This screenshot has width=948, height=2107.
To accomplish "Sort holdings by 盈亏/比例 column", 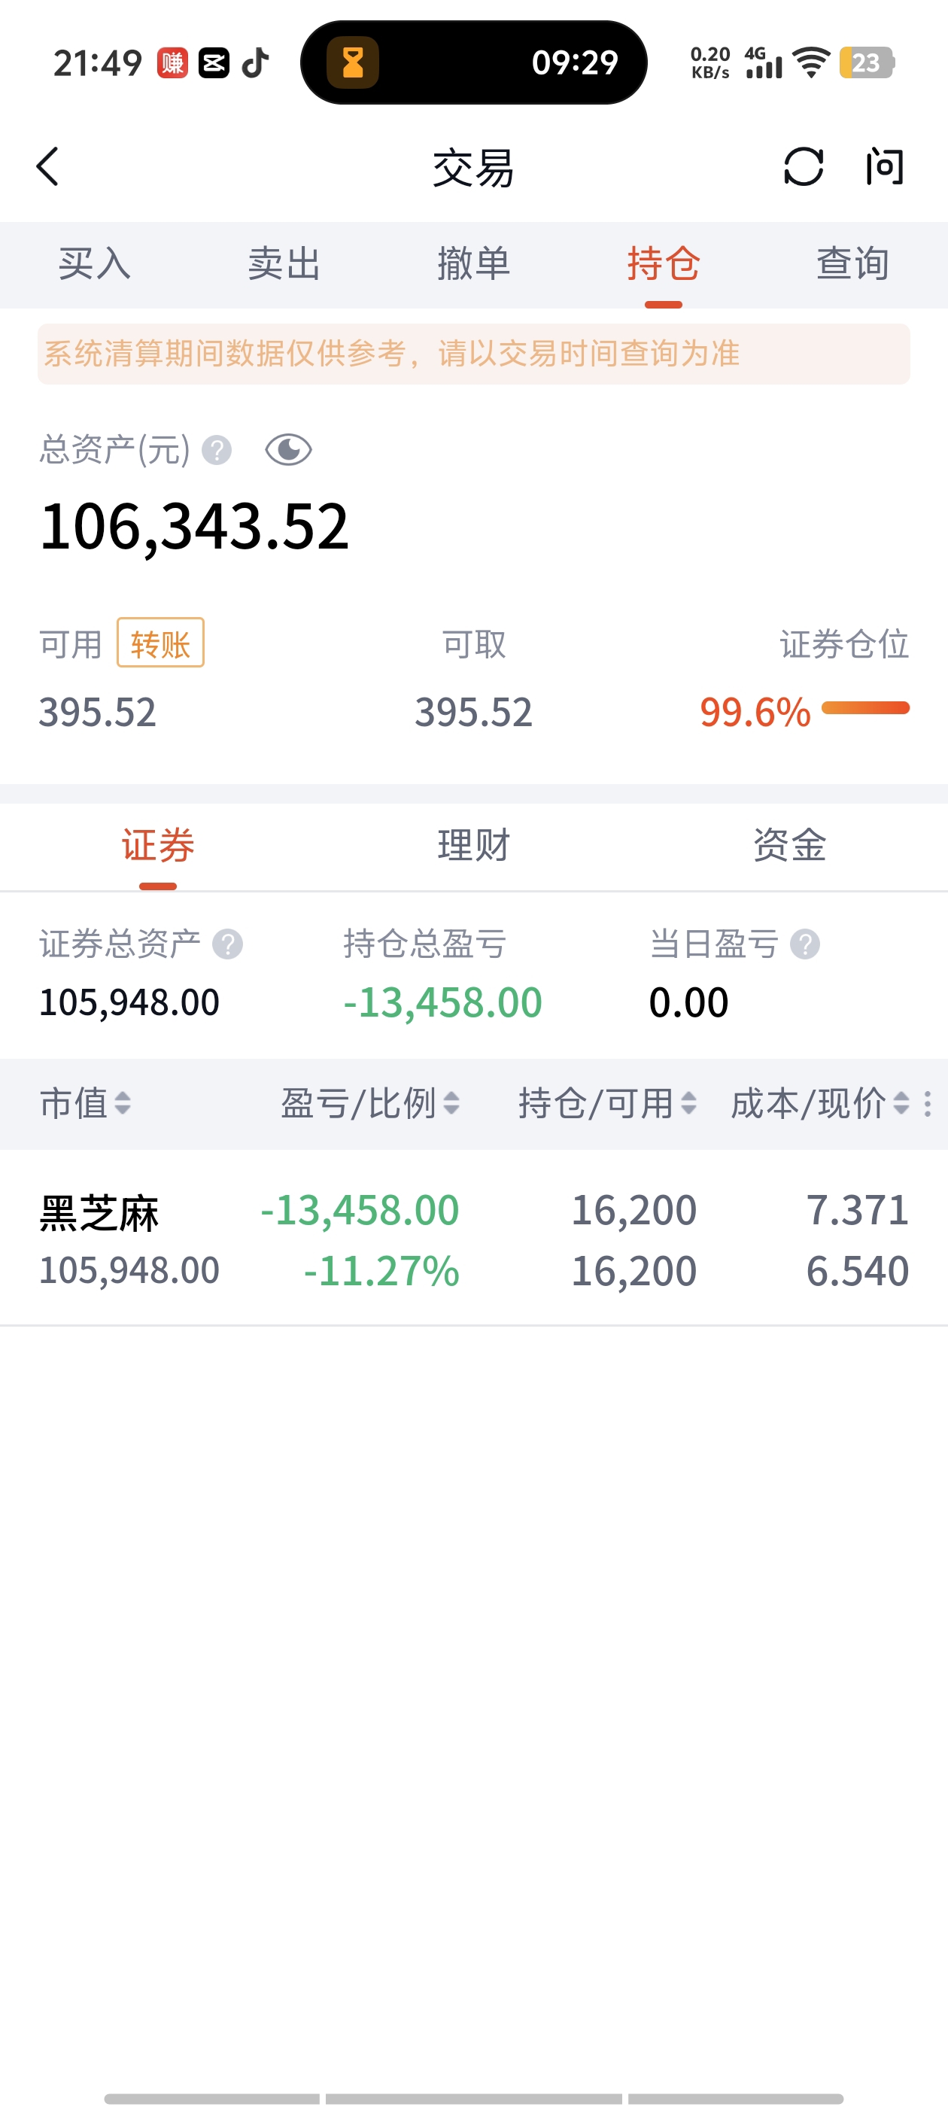I will coord(369,1103).
